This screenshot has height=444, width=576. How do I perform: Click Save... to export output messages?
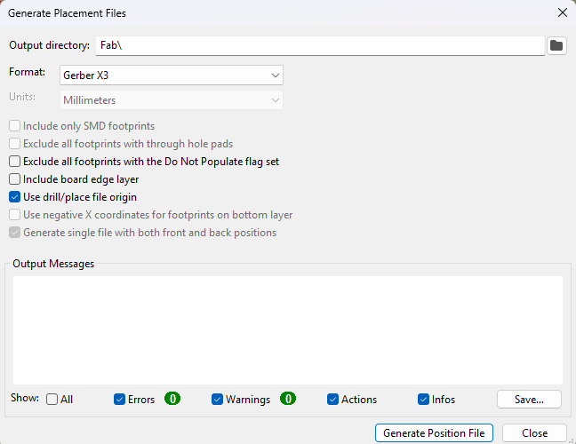pos(529,400)
